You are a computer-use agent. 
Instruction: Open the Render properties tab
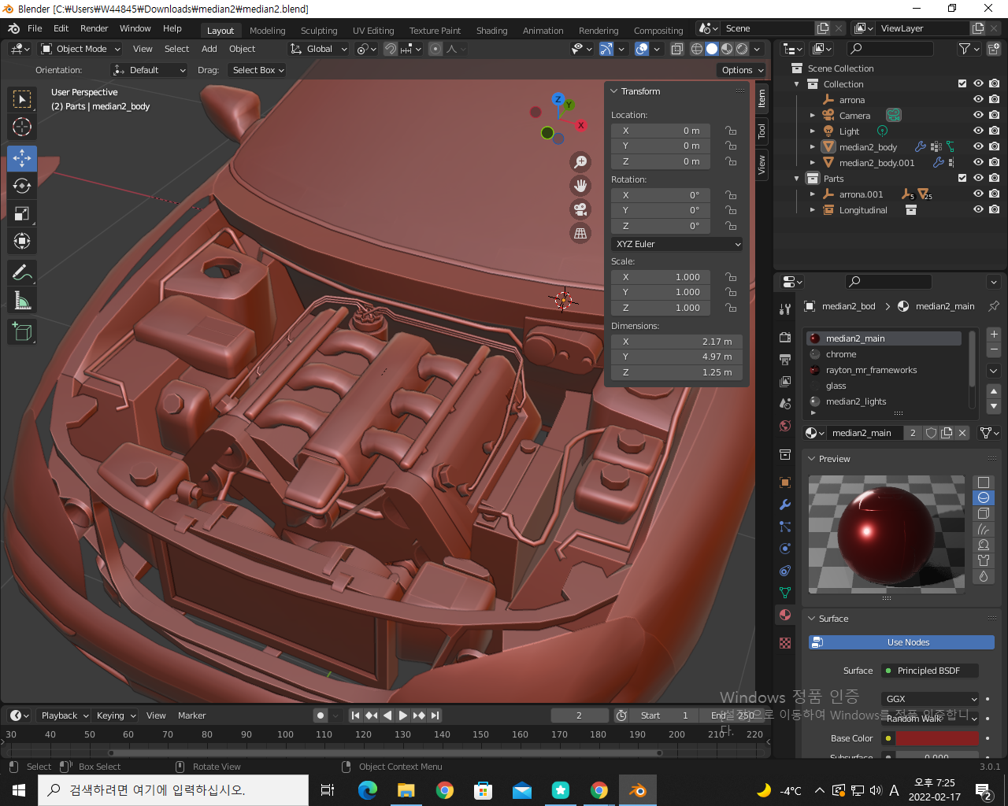click(785, 337)
